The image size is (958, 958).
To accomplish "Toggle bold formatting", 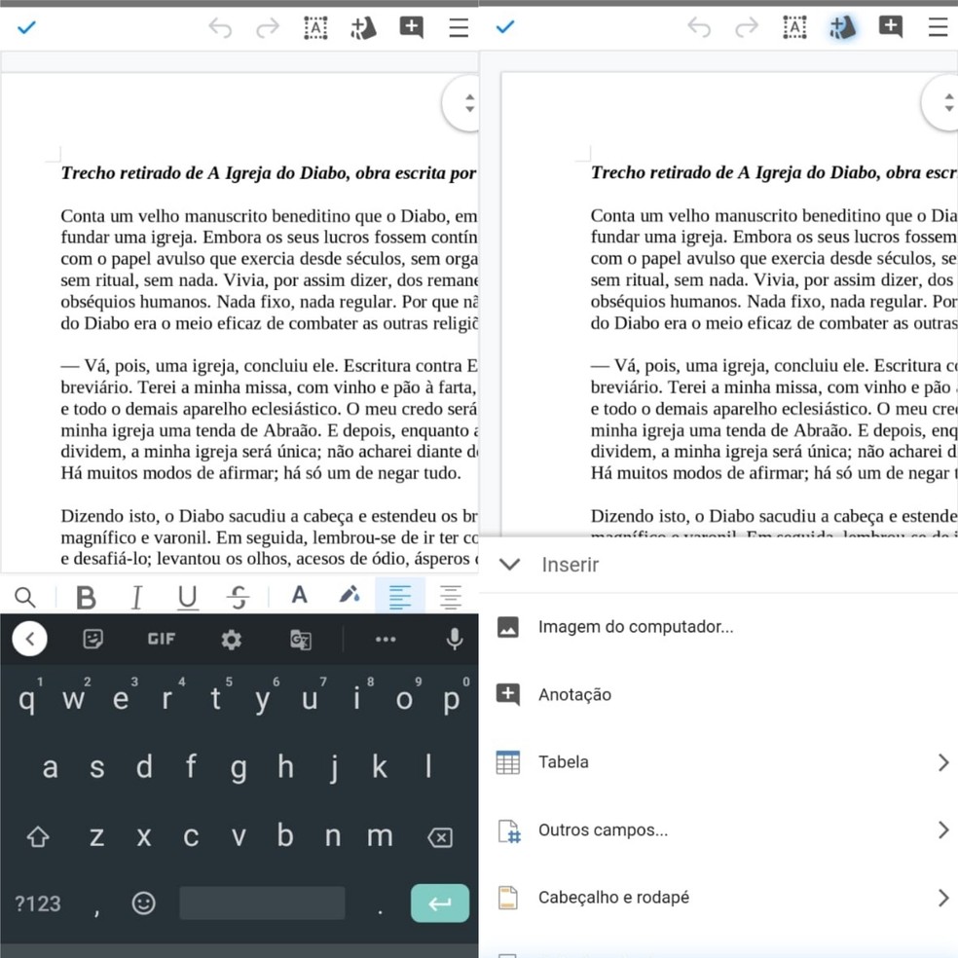I will (86, 597).
